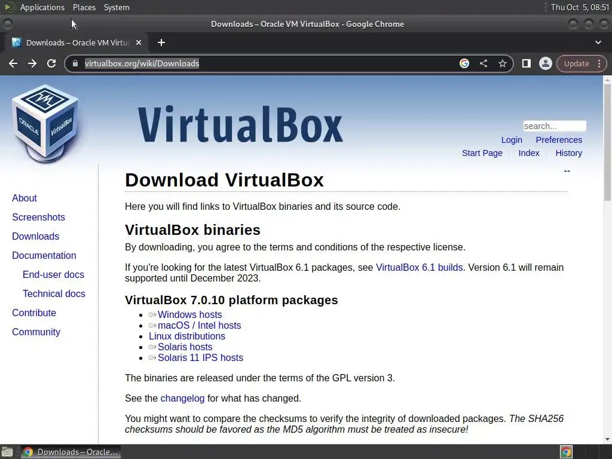Open Screenshots in sidebar

(38, 217)
